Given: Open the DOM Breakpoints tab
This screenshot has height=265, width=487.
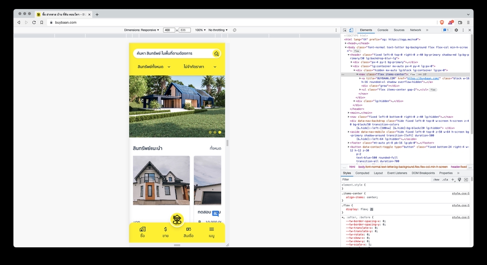Looking at the screenshot, I should click(x=423, y=173).
